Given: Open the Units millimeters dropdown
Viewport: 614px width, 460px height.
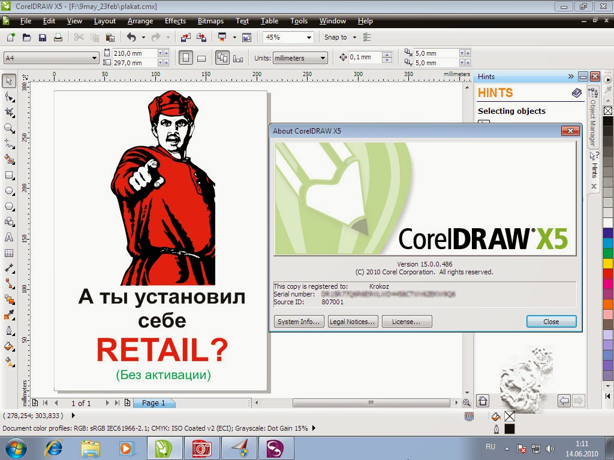Looking at the screenshot, I should coord(323,58).
